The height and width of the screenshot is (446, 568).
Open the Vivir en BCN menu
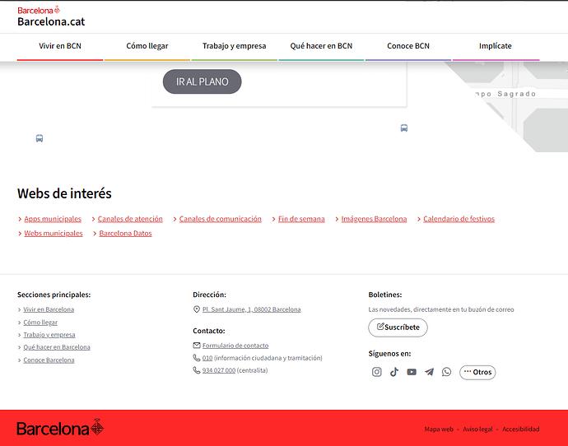tap(60, 46)
